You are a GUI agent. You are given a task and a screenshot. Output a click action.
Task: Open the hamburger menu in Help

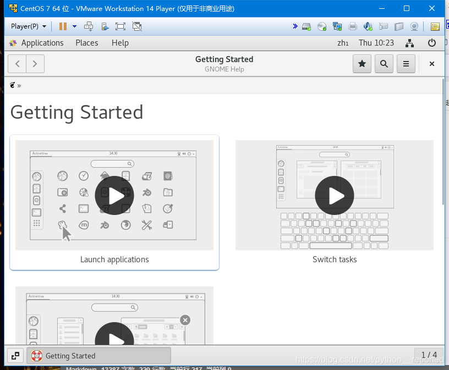coord(406,64)
